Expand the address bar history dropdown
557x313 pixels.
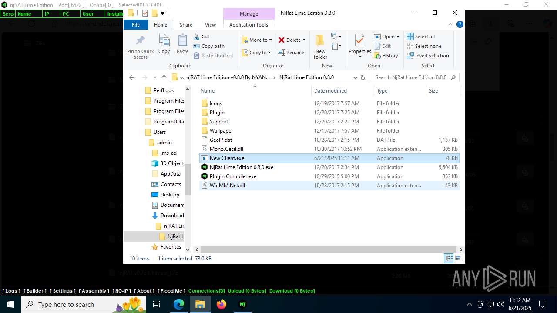(355, 77)
